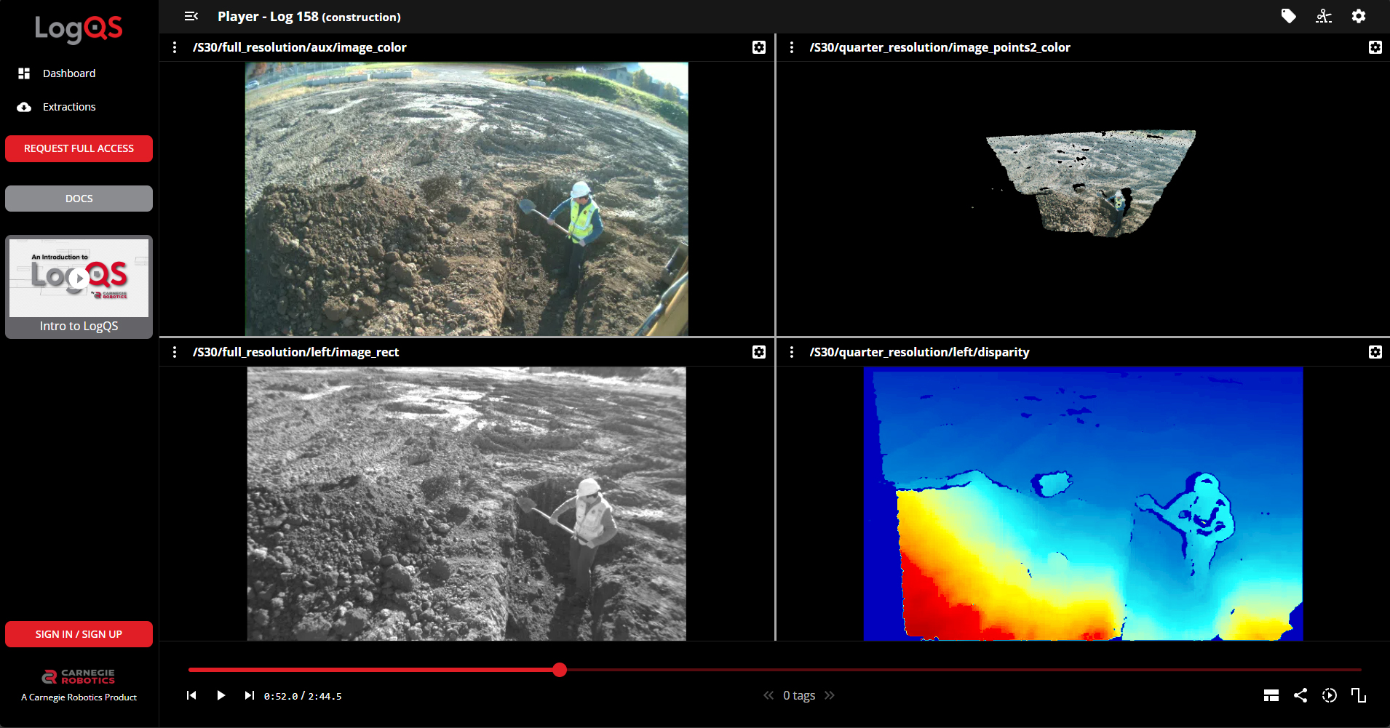The image size is (1390, 728).
Task: Fullscreen the left/image_rect panel
Action: (758, 352)
